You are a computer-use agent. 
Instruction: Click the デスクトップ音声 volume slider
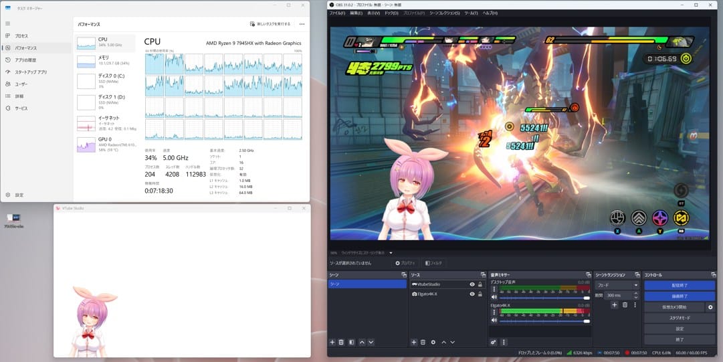545,297
